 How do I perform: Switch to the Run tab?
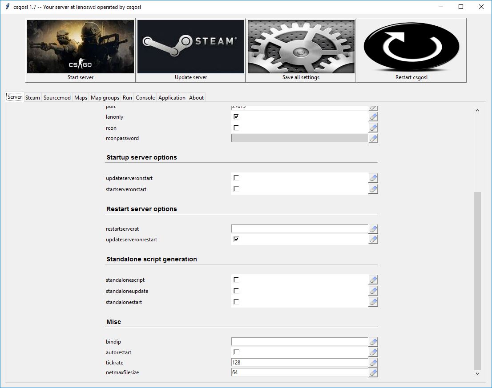point(127,97)
